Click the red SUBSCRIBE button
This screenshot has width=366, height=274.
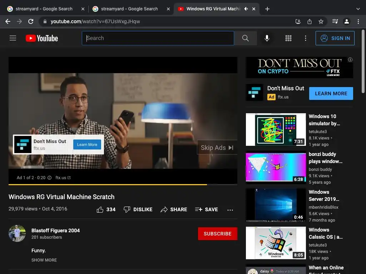(218, 234)
